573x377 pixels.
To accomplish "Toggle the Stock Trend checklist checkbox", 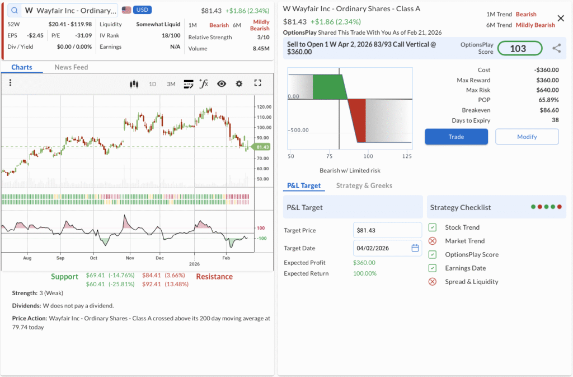I will pyautogui.click(x=432, y=227).
